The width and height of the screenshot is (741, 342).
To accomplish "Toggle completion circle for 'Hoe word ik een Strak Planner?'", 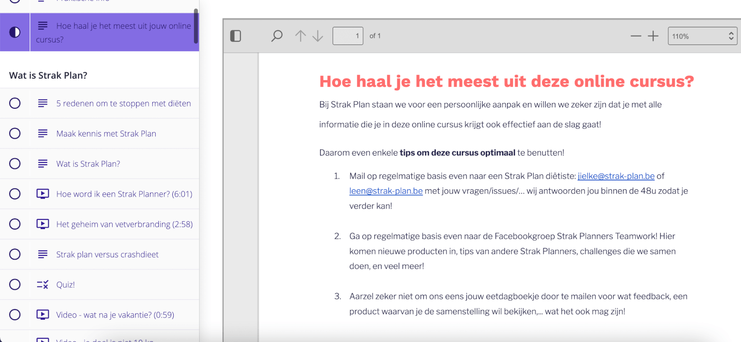I will point(15,194).
